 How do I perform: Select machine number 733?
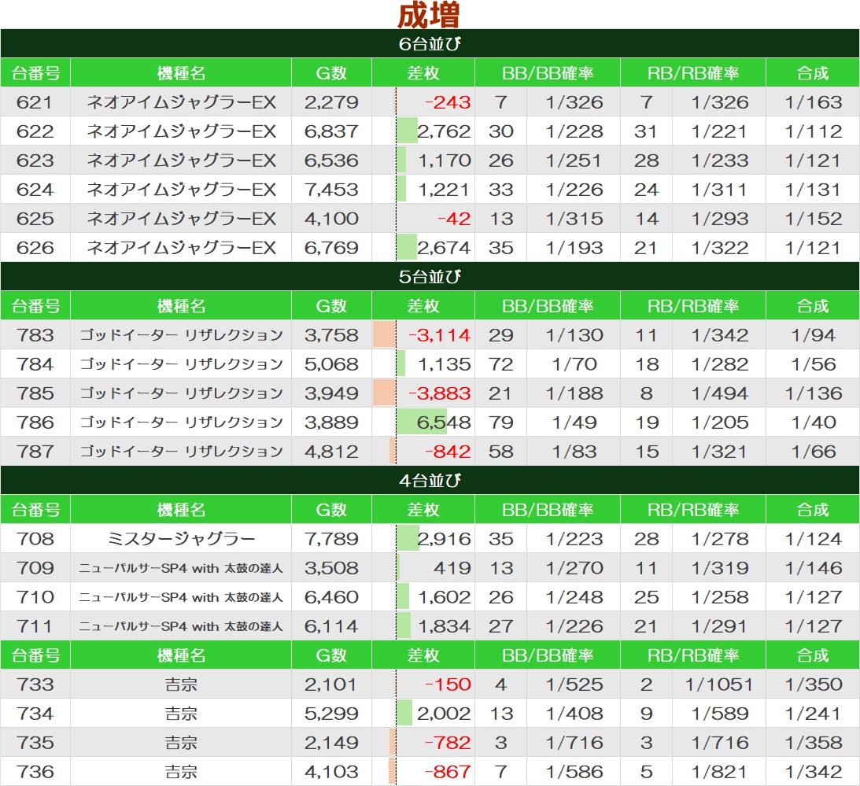coord(35,684)
